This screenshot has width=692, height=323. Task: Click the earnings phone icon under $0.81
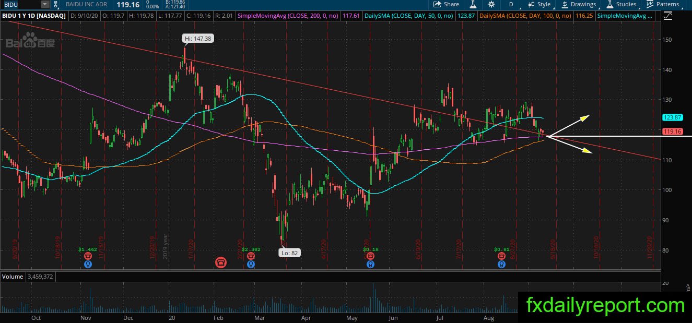point(501,257)
